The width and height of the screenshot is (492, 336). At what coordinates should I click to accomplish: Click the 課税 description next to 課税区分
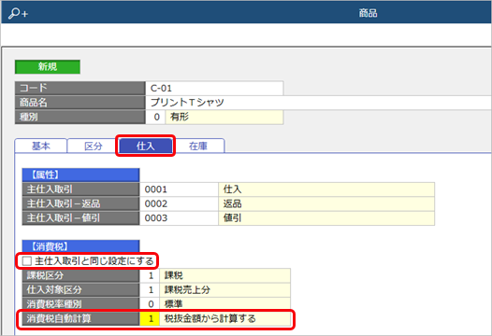pyautogui.click(x=225, y=275)
